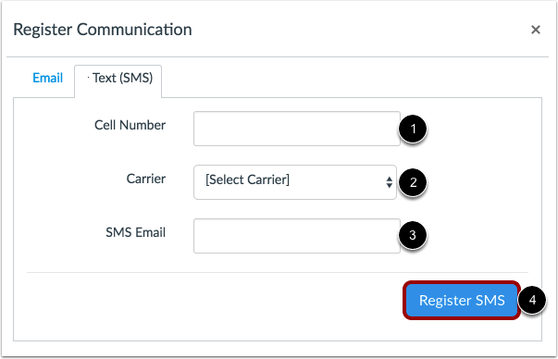The width and height of the screenshot is (558, 359).
Task: Click the number 4 callout badge
Action: [532, 300]
